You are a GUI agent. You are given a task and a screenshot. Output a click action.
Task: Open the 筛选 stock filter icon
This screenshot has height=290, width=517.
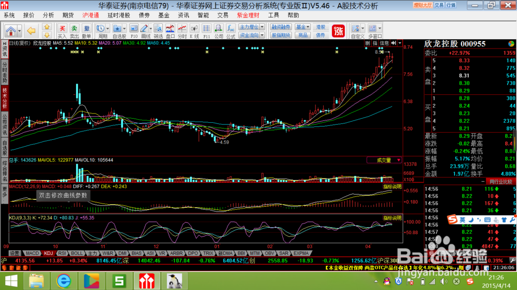click(158, 31)
